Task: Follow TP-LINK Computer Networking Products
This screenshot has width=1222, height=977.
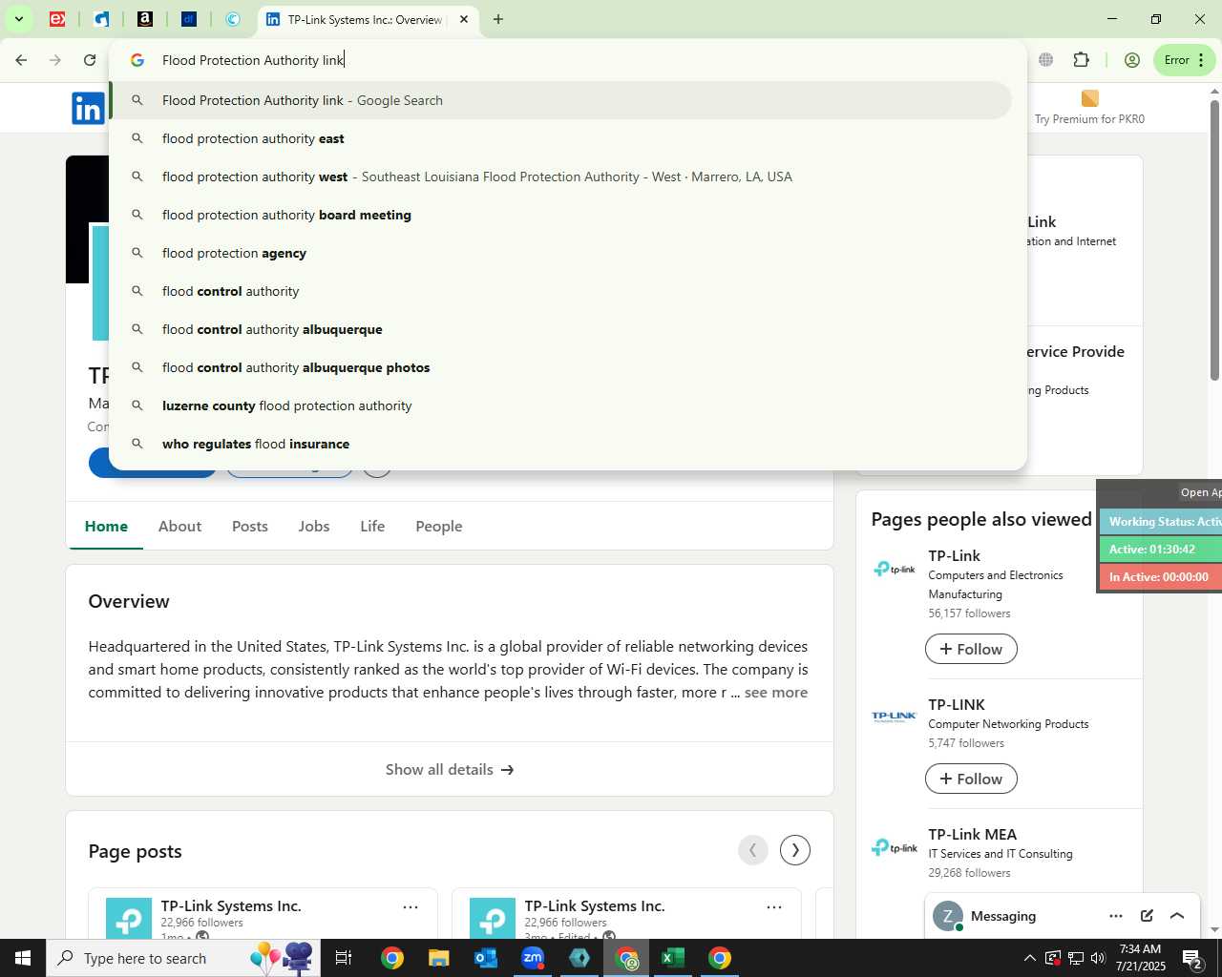Action: coord(971,779)
